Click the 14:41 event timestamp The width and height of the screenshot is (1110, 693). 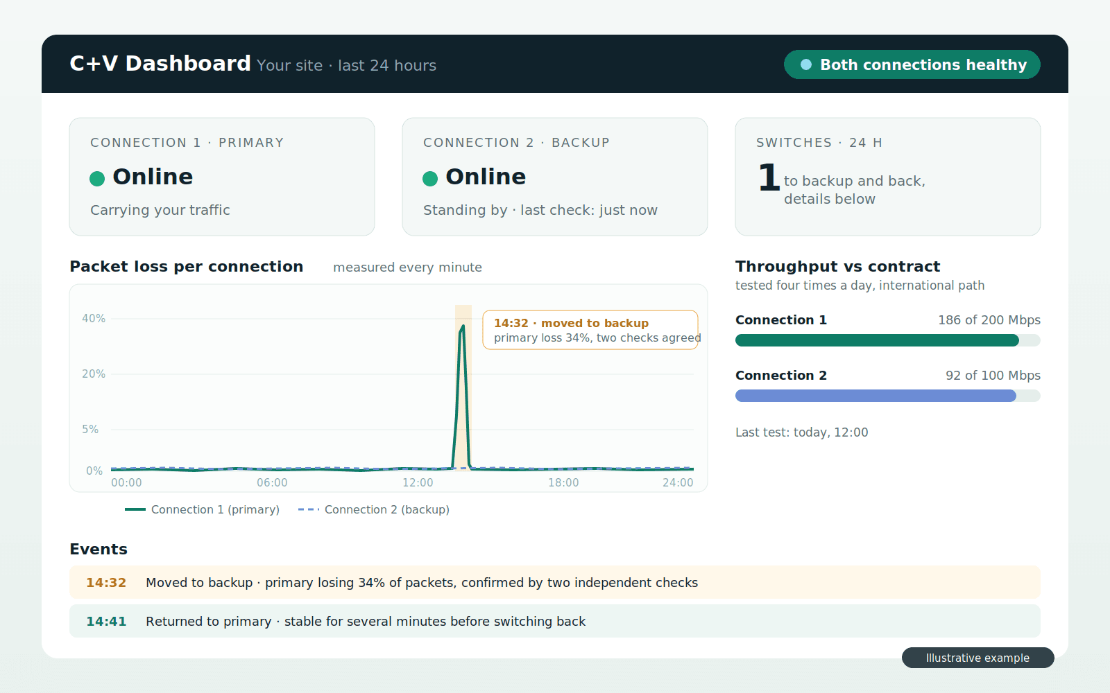pos(106,622)
